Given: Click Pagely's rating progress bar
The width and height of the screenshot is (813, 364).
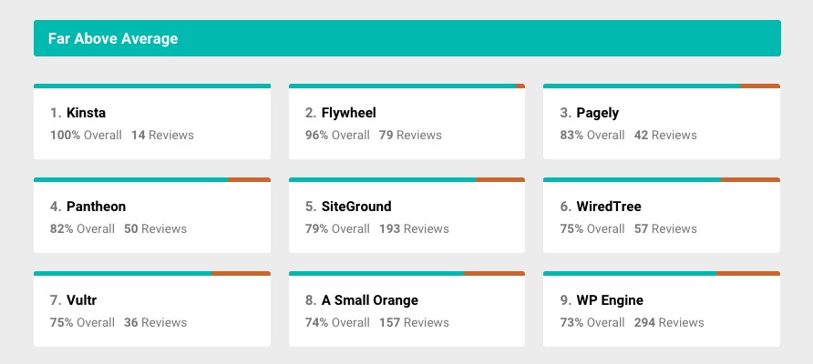Looking at the screenshot, I should (x=662, y=86).
